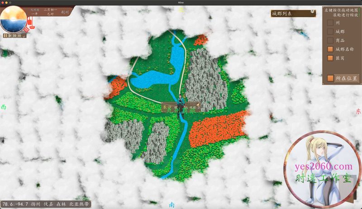Play time at normal speed
Image resolution: width=362 pixels, height=209 pixels.
tap(10, 36)
